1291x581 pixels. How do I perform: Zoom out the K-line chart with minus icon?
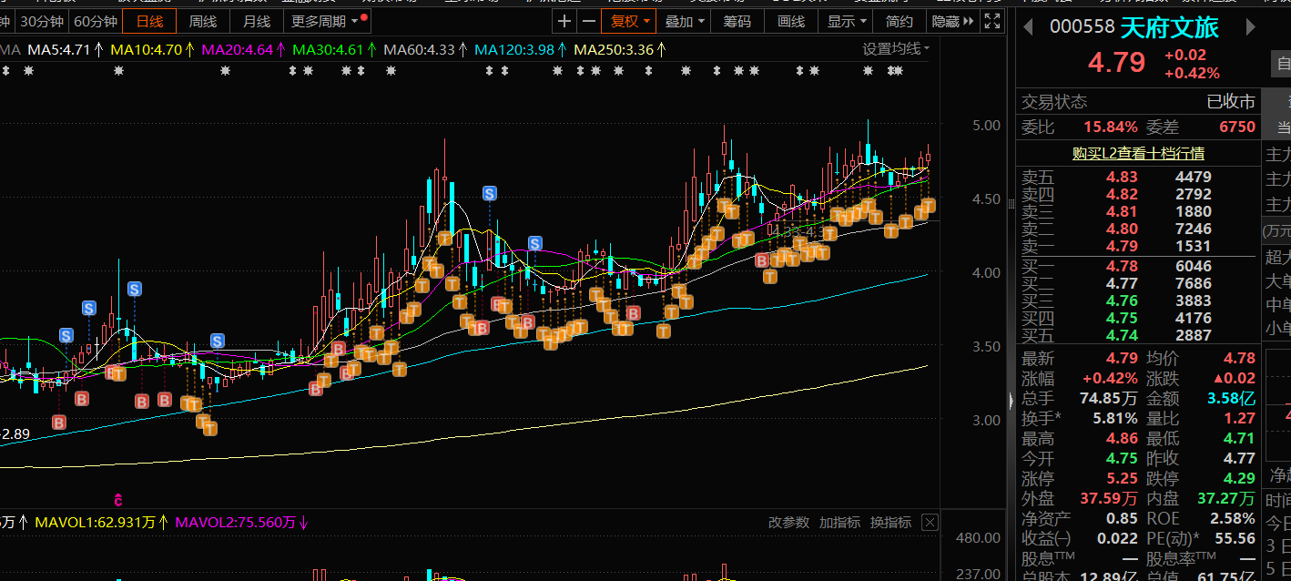point(589,21)
